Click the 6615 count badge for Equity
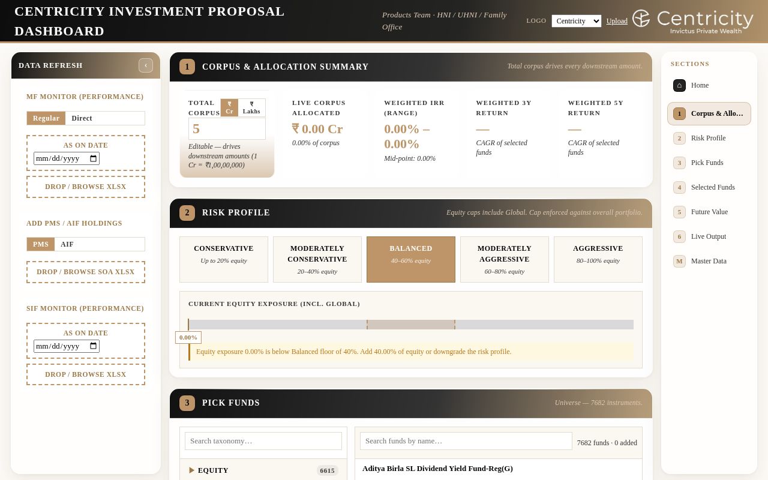The image size is (768, 480). click(x=328, y=470)
